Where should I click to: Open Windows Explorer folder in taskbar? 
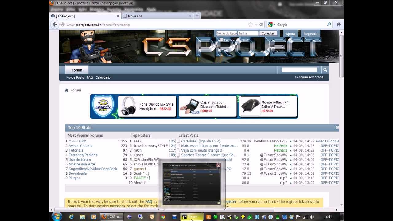click(82, 217)
